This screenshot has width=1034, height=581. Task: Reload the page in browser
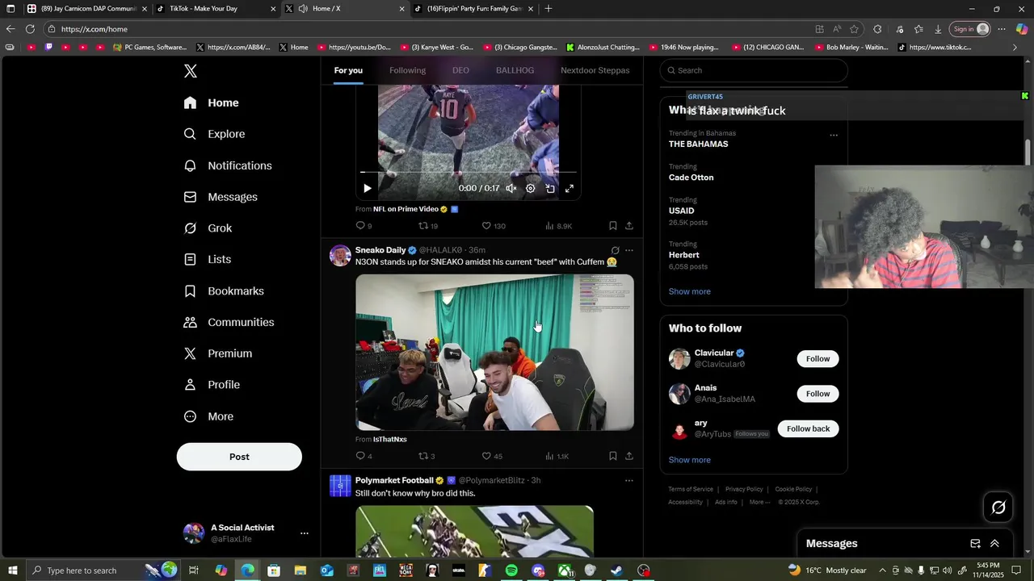point(30,29)
